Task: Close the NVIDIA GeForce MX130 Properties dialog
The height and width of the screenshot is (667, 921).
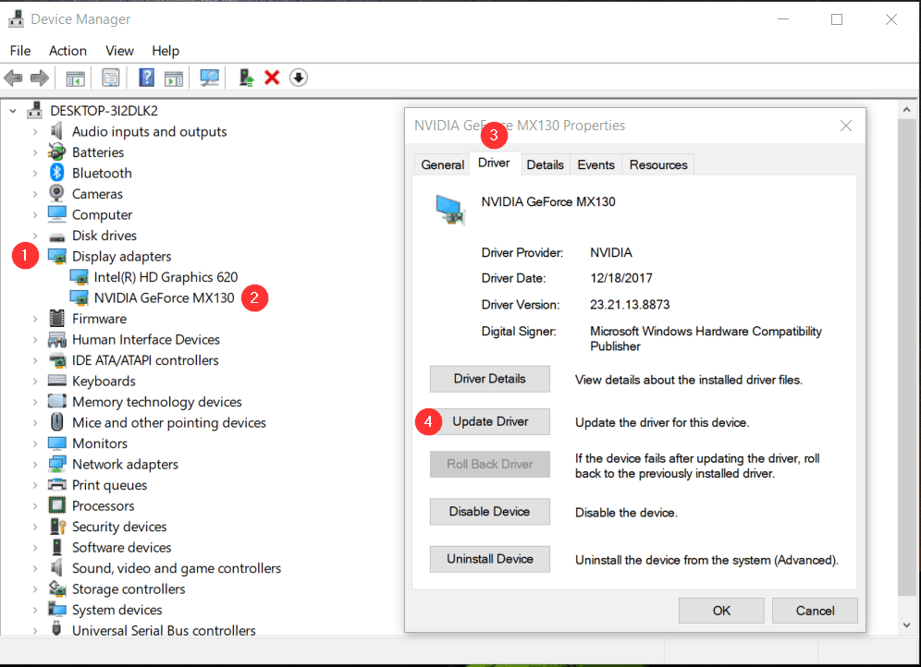Action: tap(846, 126)
